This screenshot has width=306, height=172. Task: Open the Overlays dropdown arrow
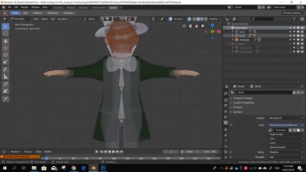(x=185, y=19)
